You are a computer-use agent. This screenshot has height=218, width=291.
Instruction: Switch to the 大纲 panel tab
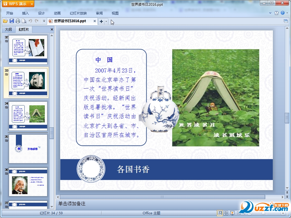8,29
